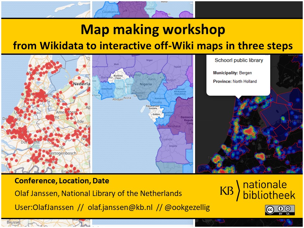Click the Burkina Faso map label

(118, 77)
